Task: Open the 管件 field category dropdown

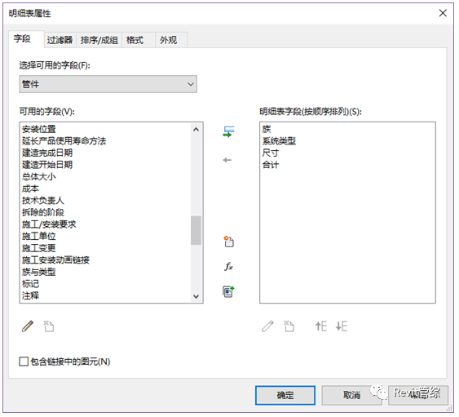Action: [108, 84]
